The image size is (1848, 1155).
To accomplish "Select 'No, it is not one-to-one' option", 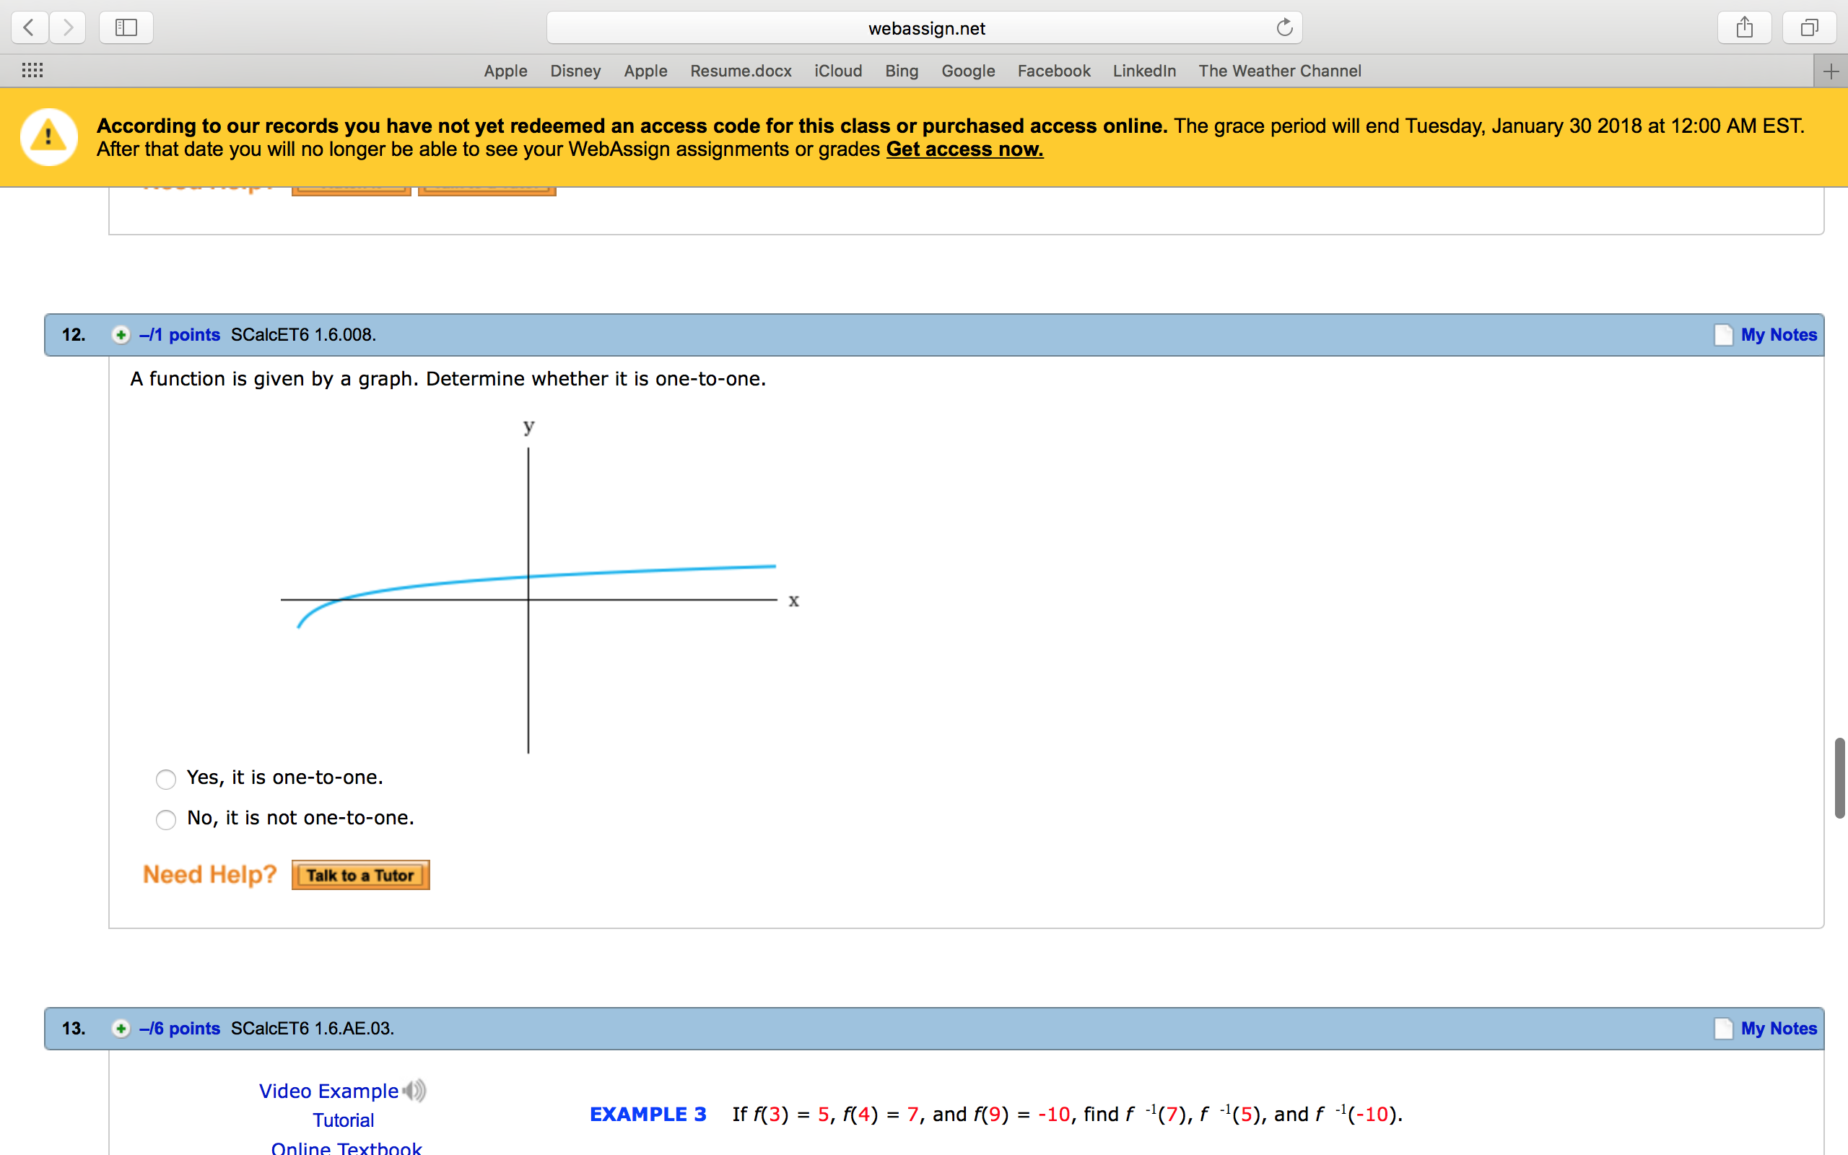I will (166, 819).
